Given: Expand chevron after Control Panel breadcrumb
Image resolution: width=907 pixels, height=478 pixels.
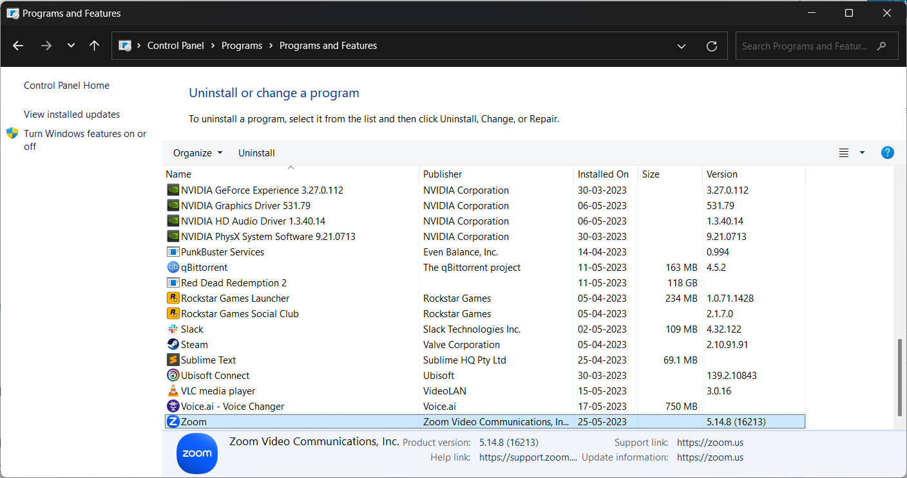Looking at the screenshot, I should (213, 46).
